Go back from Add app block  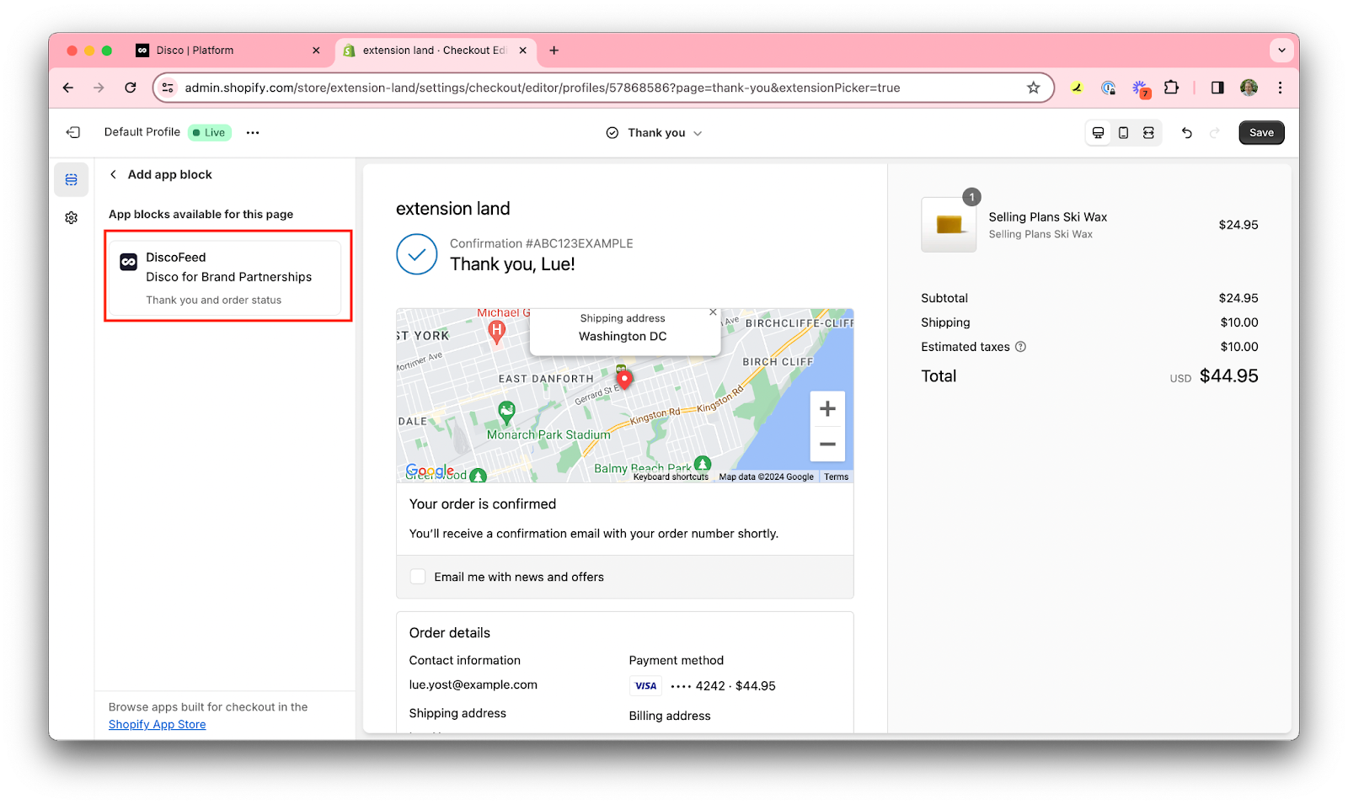tap(114, 174)
